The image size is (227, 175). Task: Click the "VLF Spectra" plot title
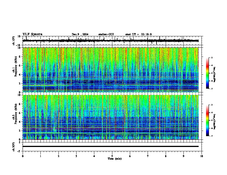pyautogui.click(x=32, y=34)
